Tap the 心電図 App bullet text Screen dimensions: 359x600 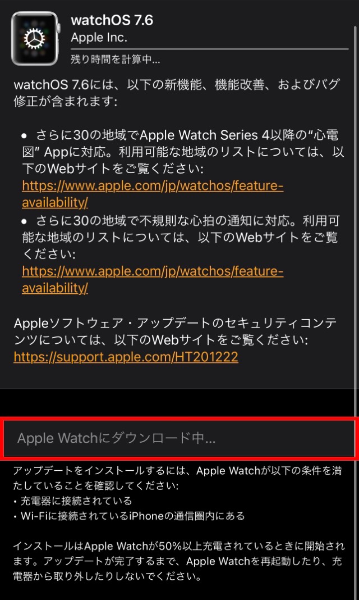click(182, 152)
